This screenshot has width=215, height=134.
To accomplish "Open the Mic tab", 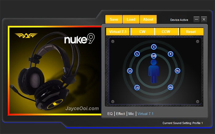I will 131,114.
